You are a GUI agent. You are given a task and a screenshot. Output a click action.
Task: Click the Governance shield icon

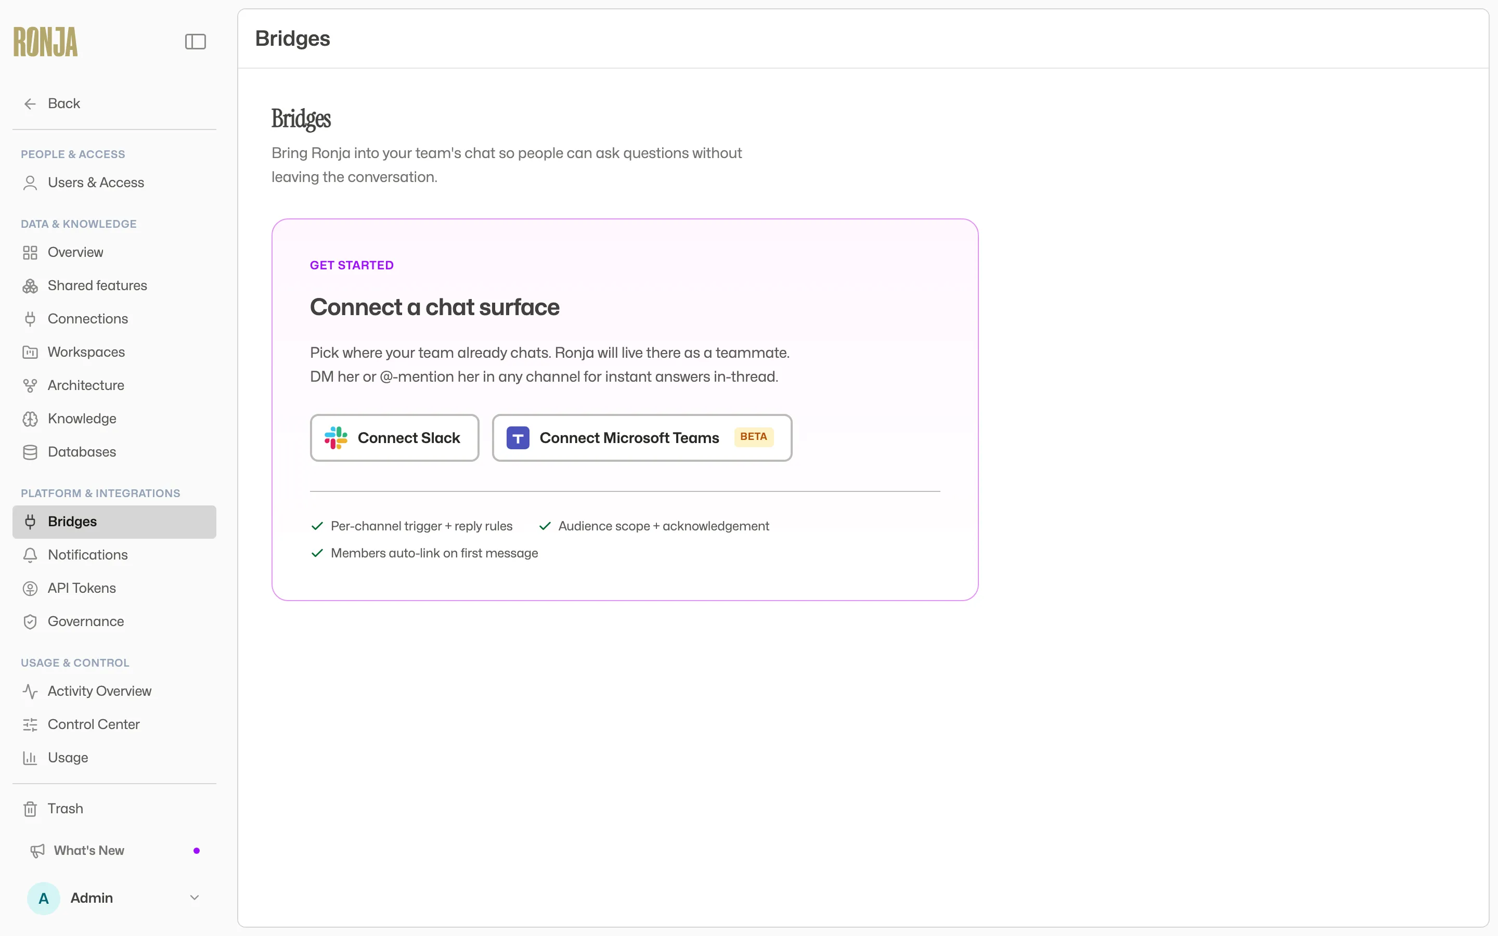[x=30, y=621]
